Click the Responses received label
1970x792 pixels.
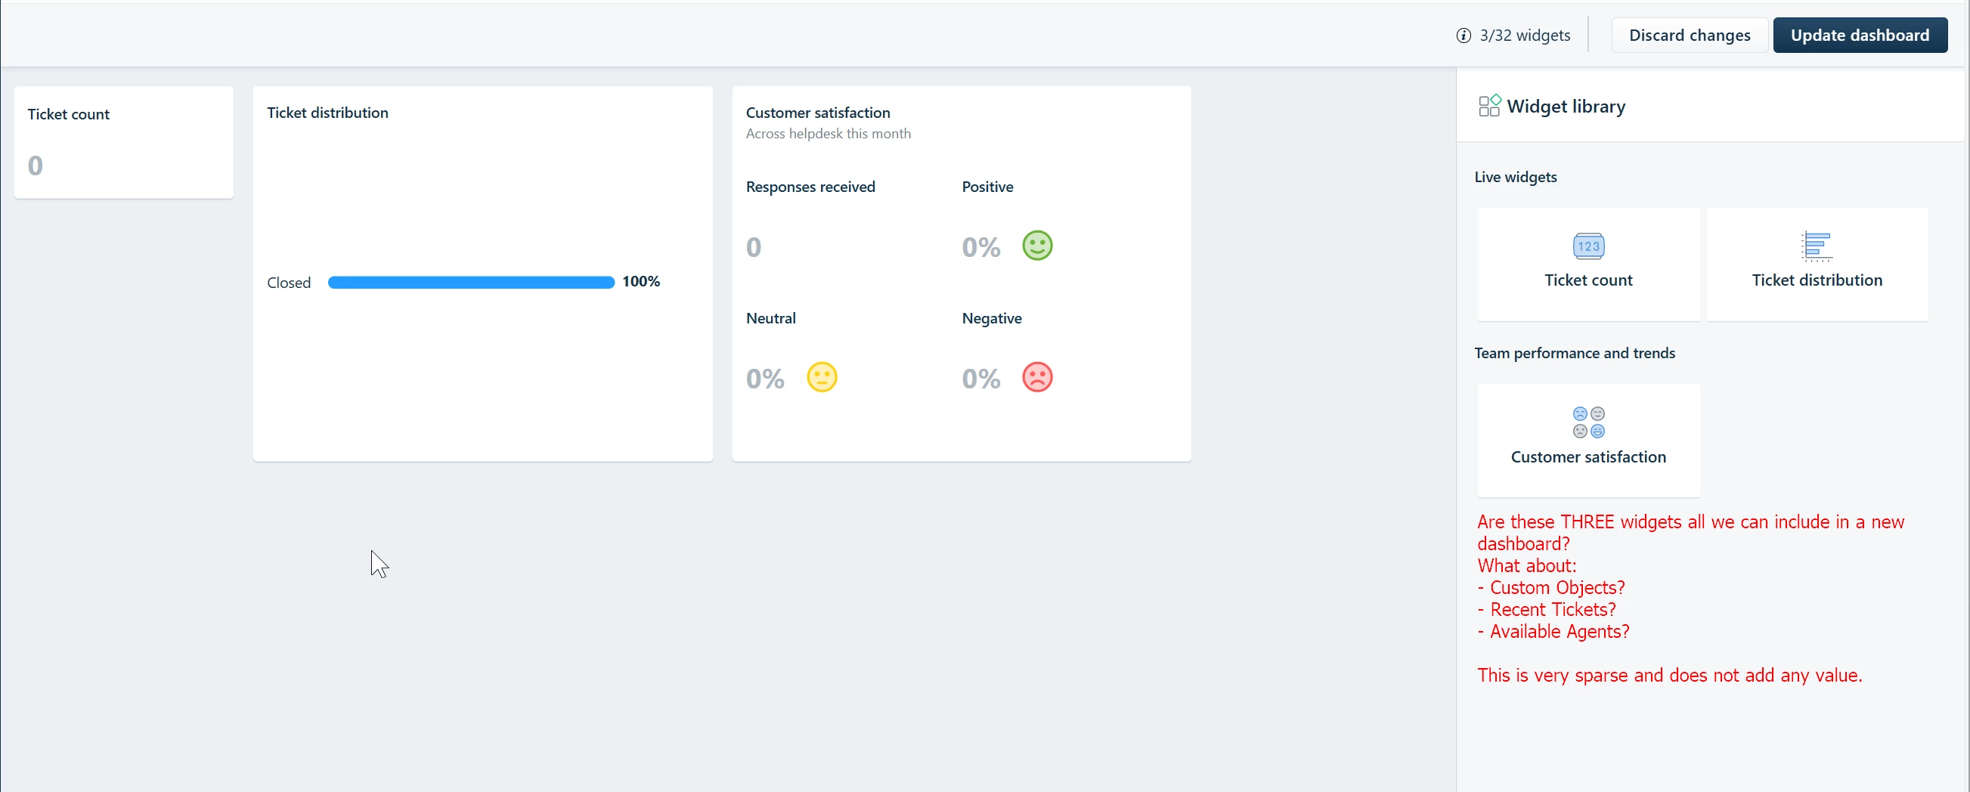click(x=810, y=187)
